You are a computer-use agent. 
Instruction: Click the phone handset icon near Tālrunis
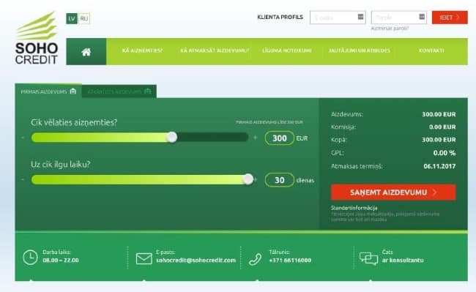click(x=255, y=259)
